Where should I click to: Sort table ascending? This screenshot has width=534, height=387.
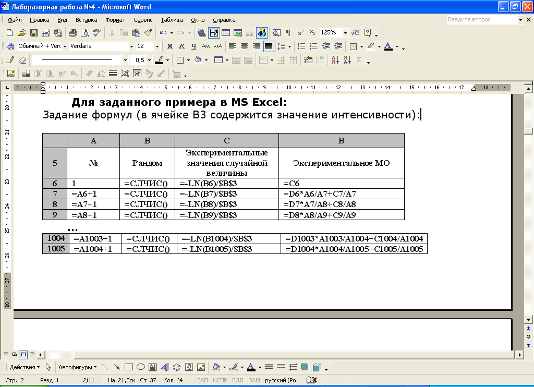click(335, 61)
